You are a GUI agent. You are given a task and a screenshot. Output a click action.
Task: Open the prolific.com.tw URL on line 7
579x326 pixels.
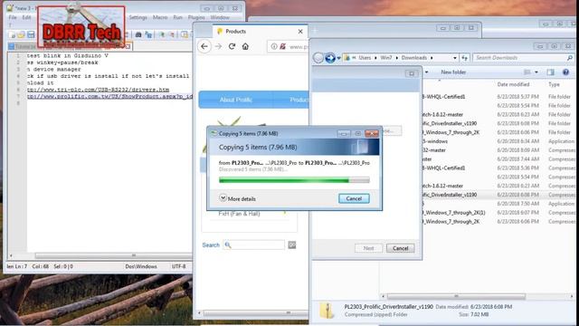pyautogui.click(x=109, y=97)
